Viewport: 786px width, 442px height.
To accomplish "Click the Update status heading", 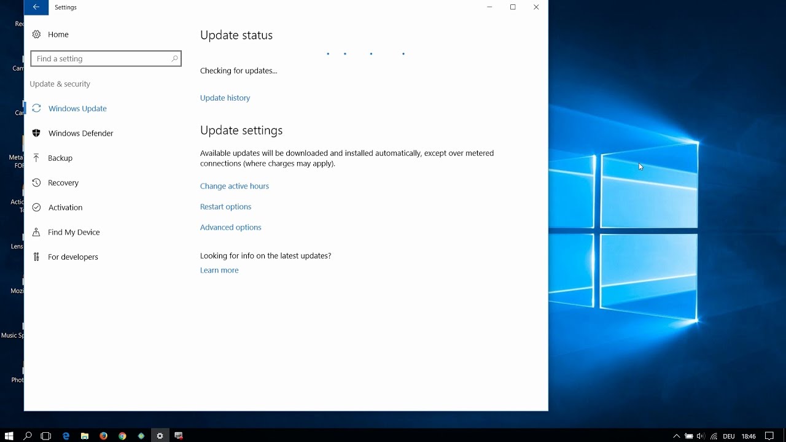I will click(236, 35).
